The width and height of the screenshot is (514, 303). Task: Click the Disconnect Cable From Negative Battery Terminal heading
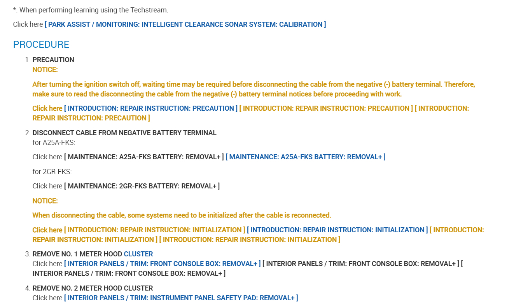click(x=124, y=133)
